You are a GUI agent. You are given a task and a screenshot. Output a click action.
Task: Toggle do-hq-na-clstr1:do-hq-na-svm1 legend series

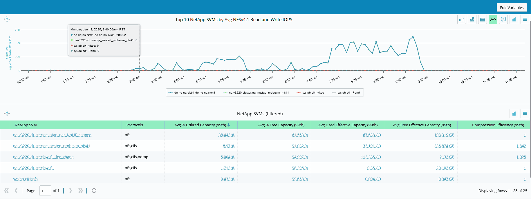coord(192,93)
